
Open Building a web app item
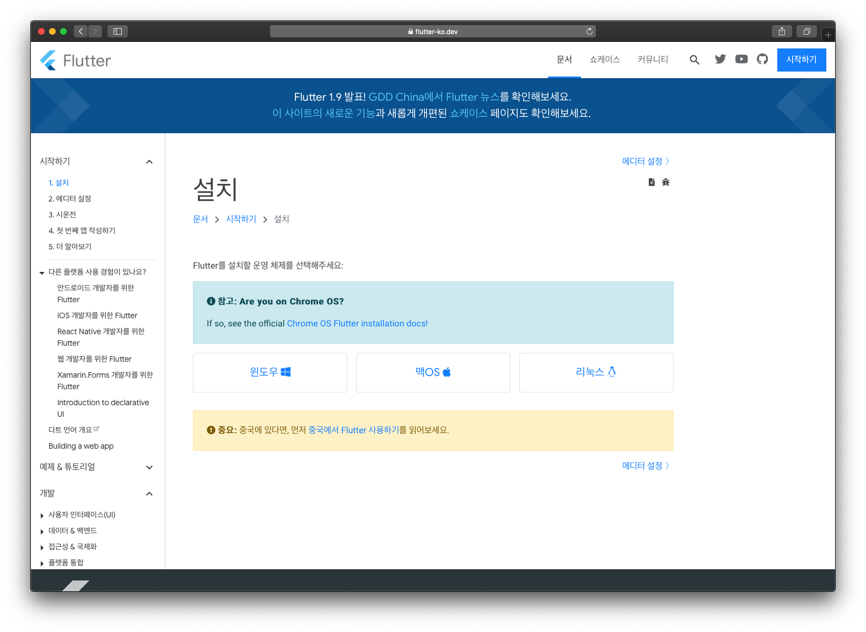81,446
